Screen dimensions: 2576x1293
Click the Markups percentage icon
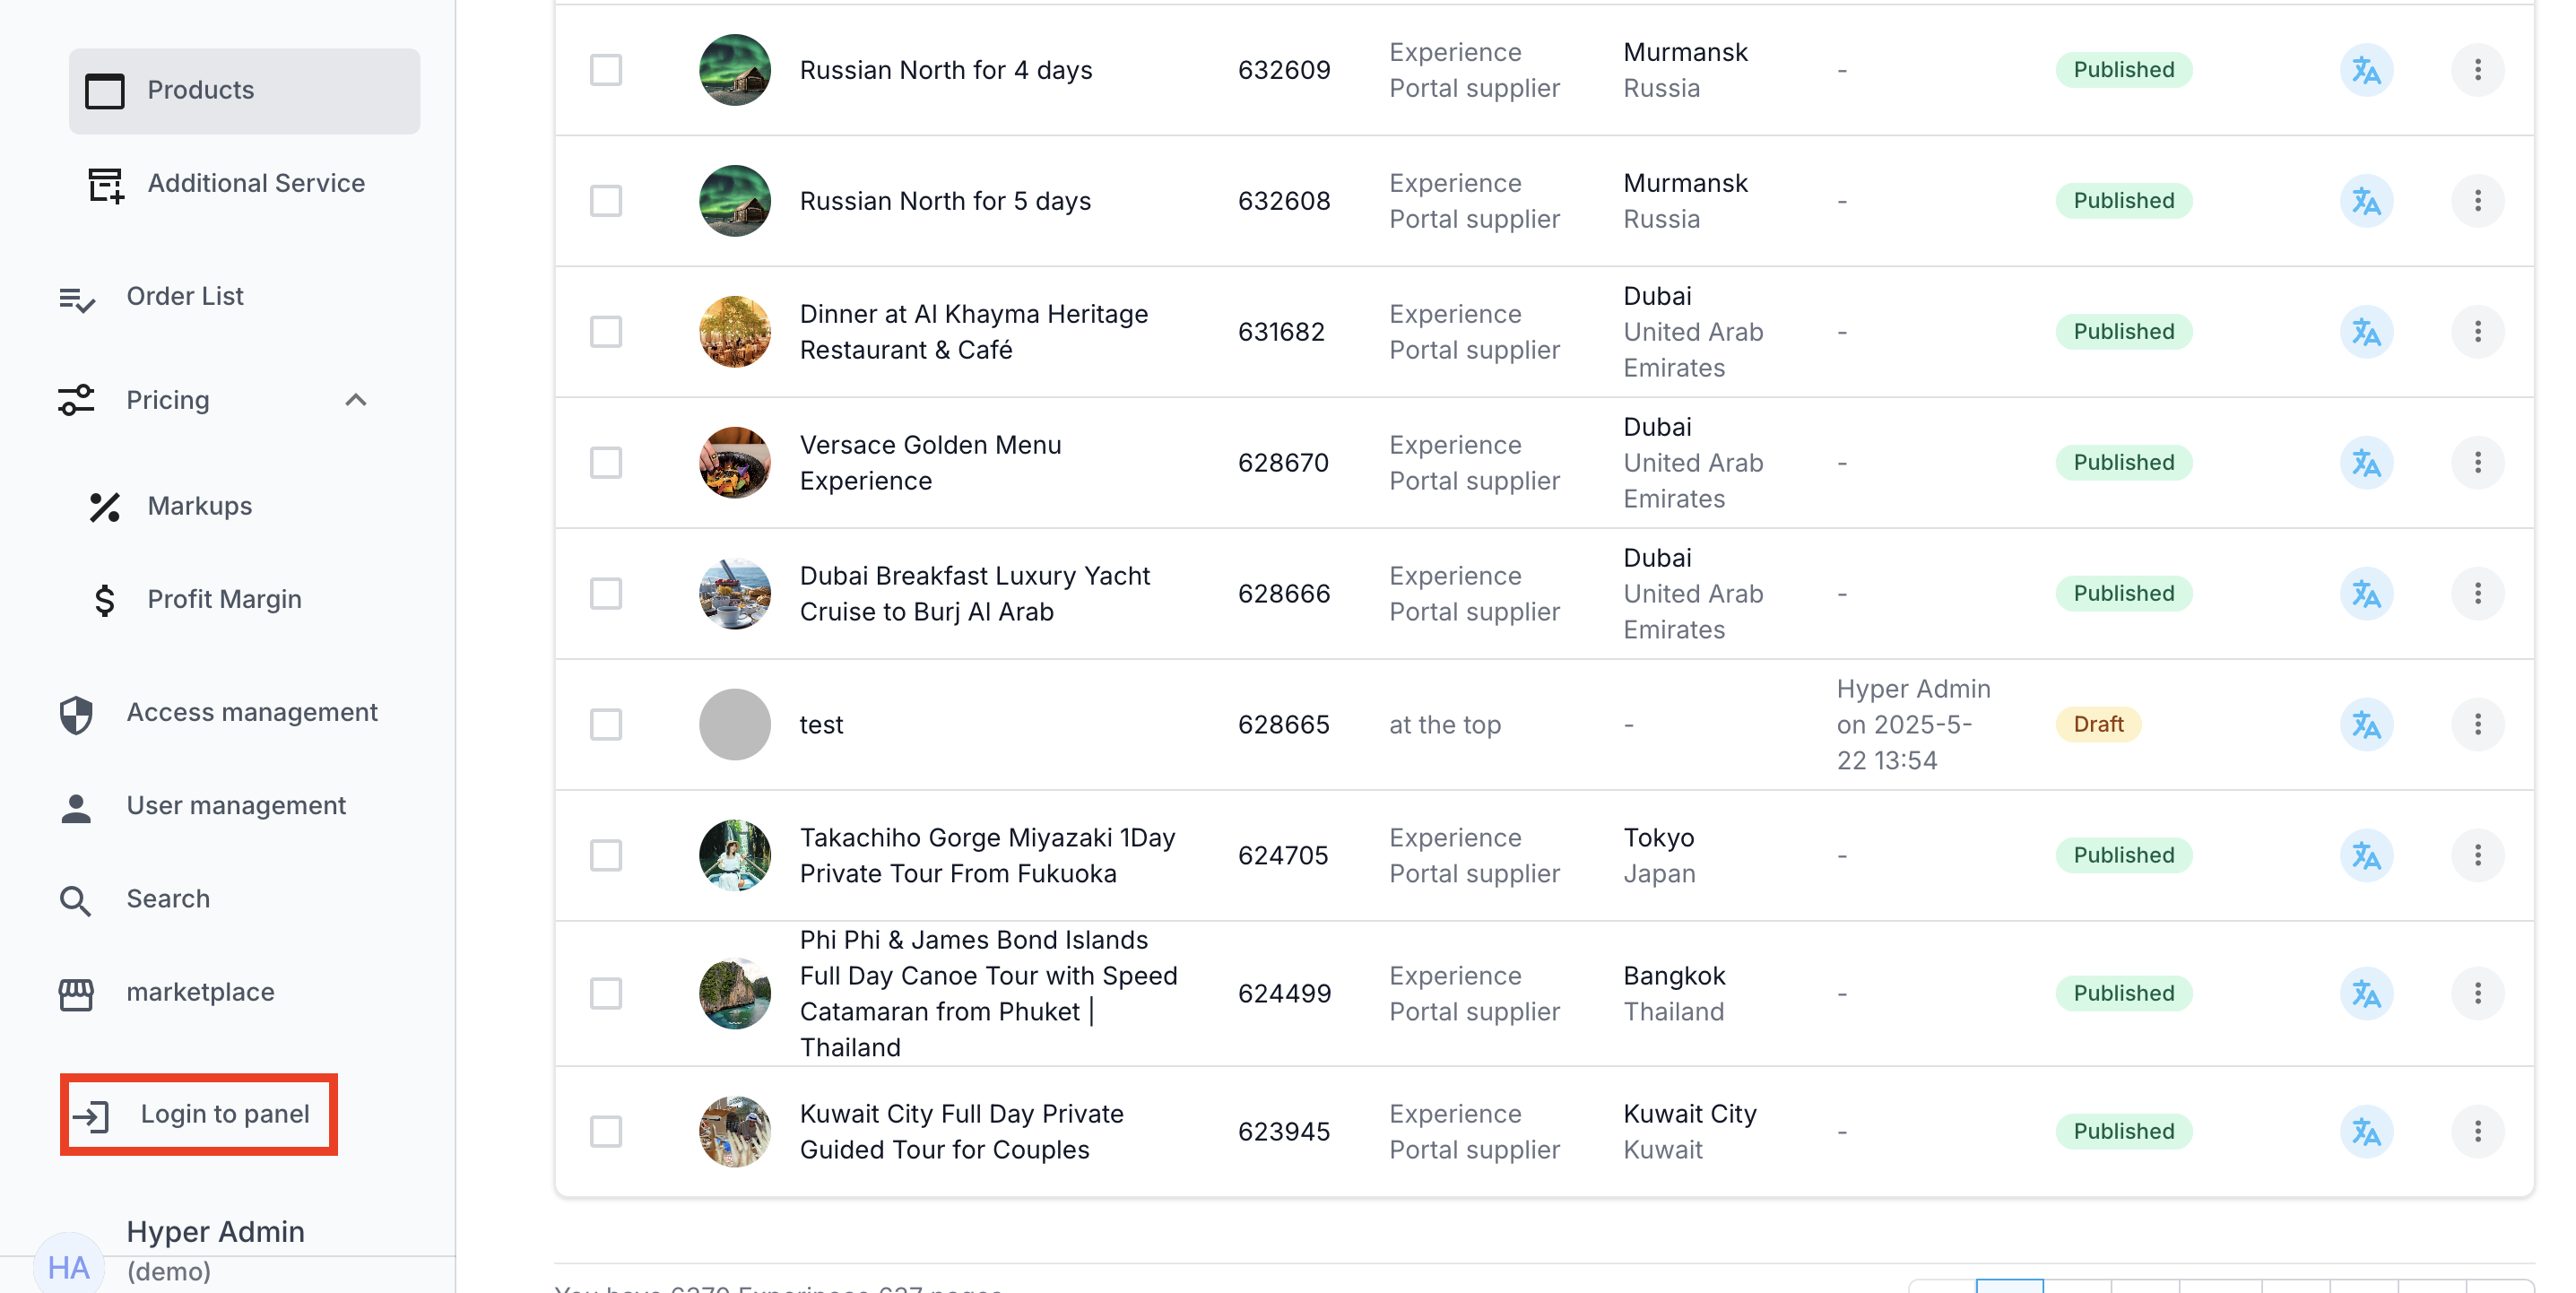tap(104, 506)
